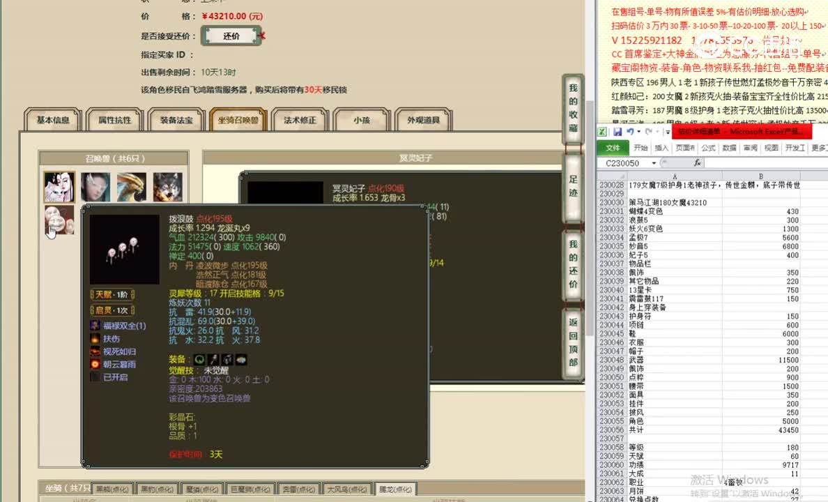Open the undo history dropdown arrow
This screenshot has width=828, height=502.
[x=638, y=132]
